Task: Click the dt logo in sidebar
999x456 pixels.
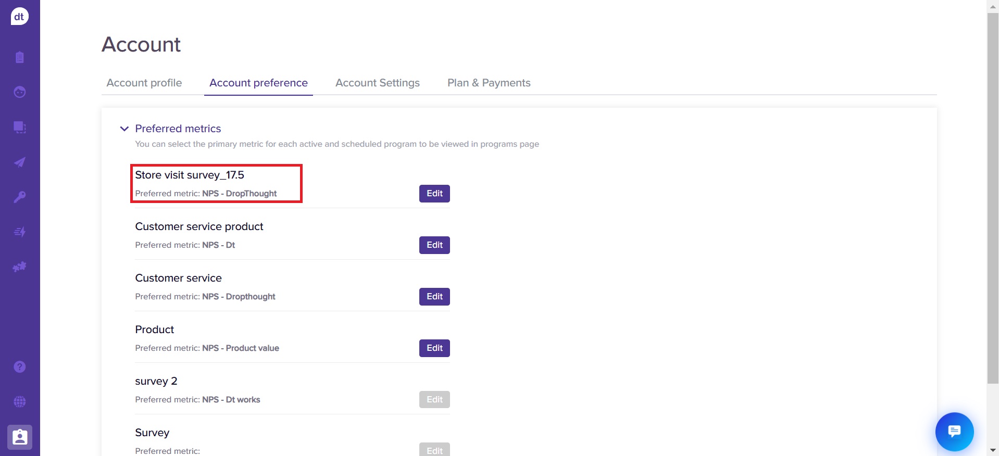Action: click(x=19, y=17)
